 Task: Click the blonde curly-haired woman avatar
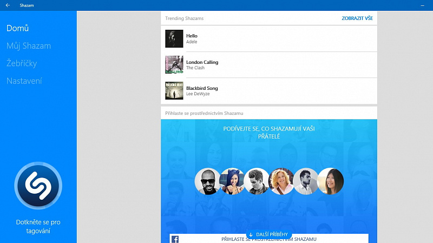pos(281,181)
